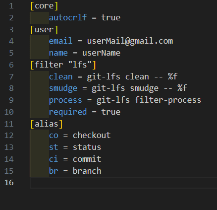Image resolution: width=217 pixels, height=210 pixels.
Task: Click the required key on line 10
Action: (x=68, y=112)
